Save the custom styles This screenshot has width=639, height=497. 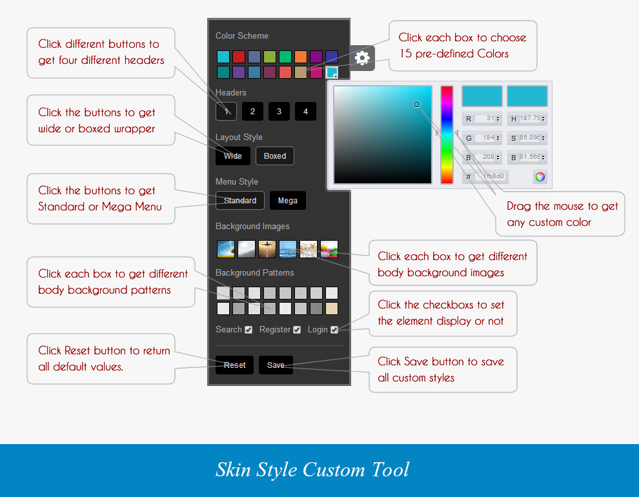click(x=276, y=365)
